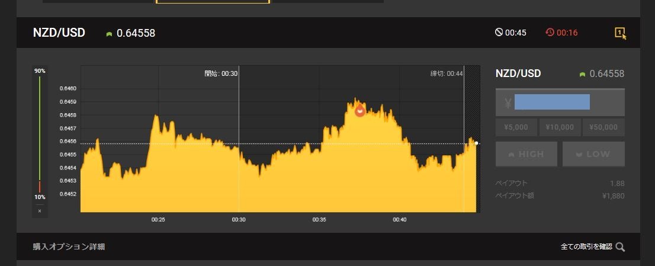Viewport: 655px width, 266px height.
Task: Click the 開始: 00:30 start marker
Action: click(x=221, y=73)
